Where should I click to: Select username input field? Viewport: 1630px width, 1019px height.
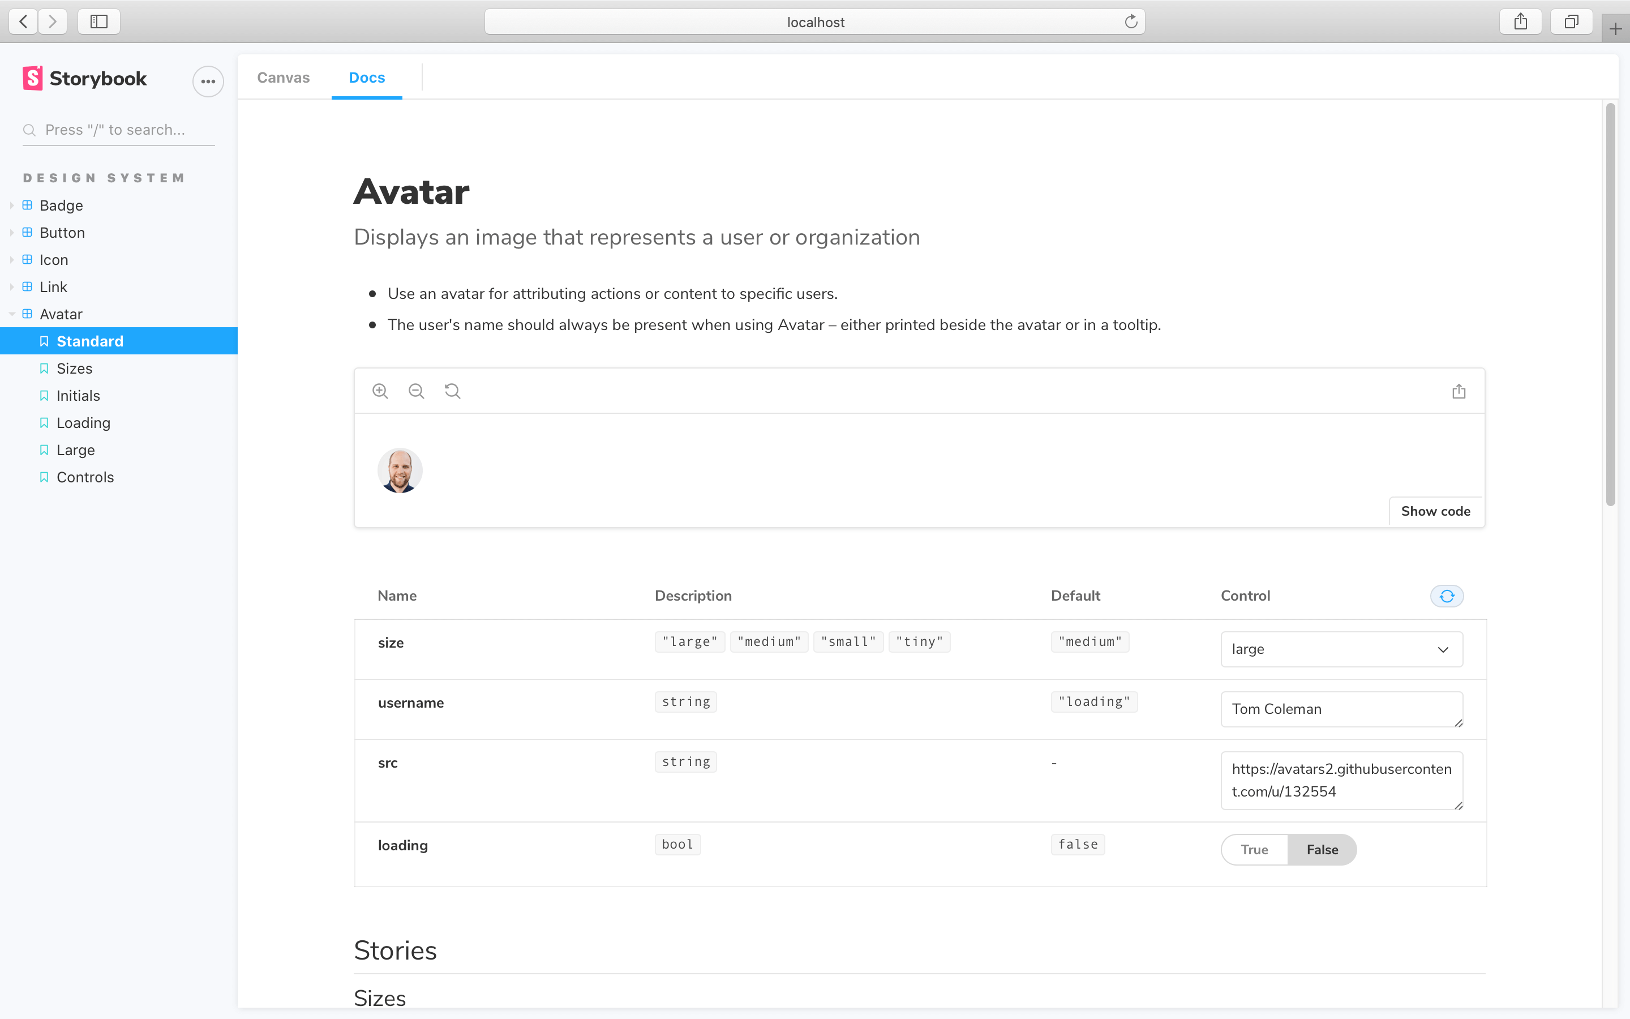click(x=1341, y=708)
